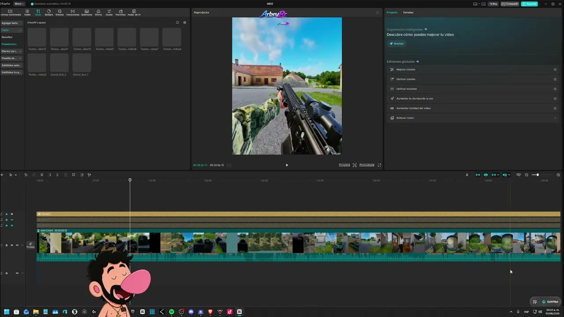Open Discord from the taskbar
Image resolution: width=564 pixels, height=317 pixels.
[x=191, y=312]
